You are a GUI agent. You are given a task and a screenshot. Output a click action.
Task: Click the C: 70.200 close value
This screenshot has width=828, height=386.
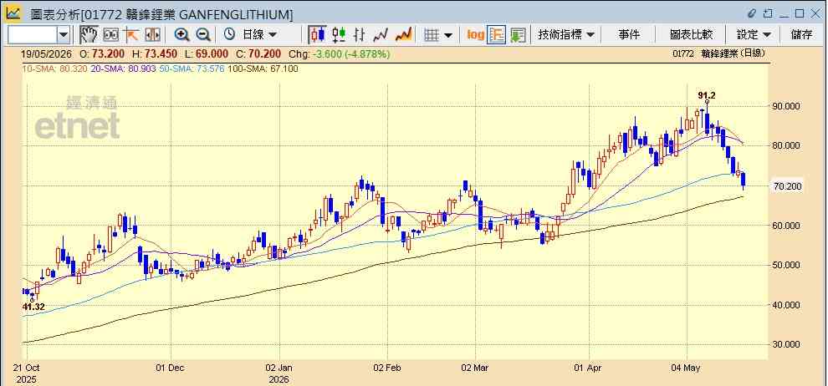coord(258,53)
